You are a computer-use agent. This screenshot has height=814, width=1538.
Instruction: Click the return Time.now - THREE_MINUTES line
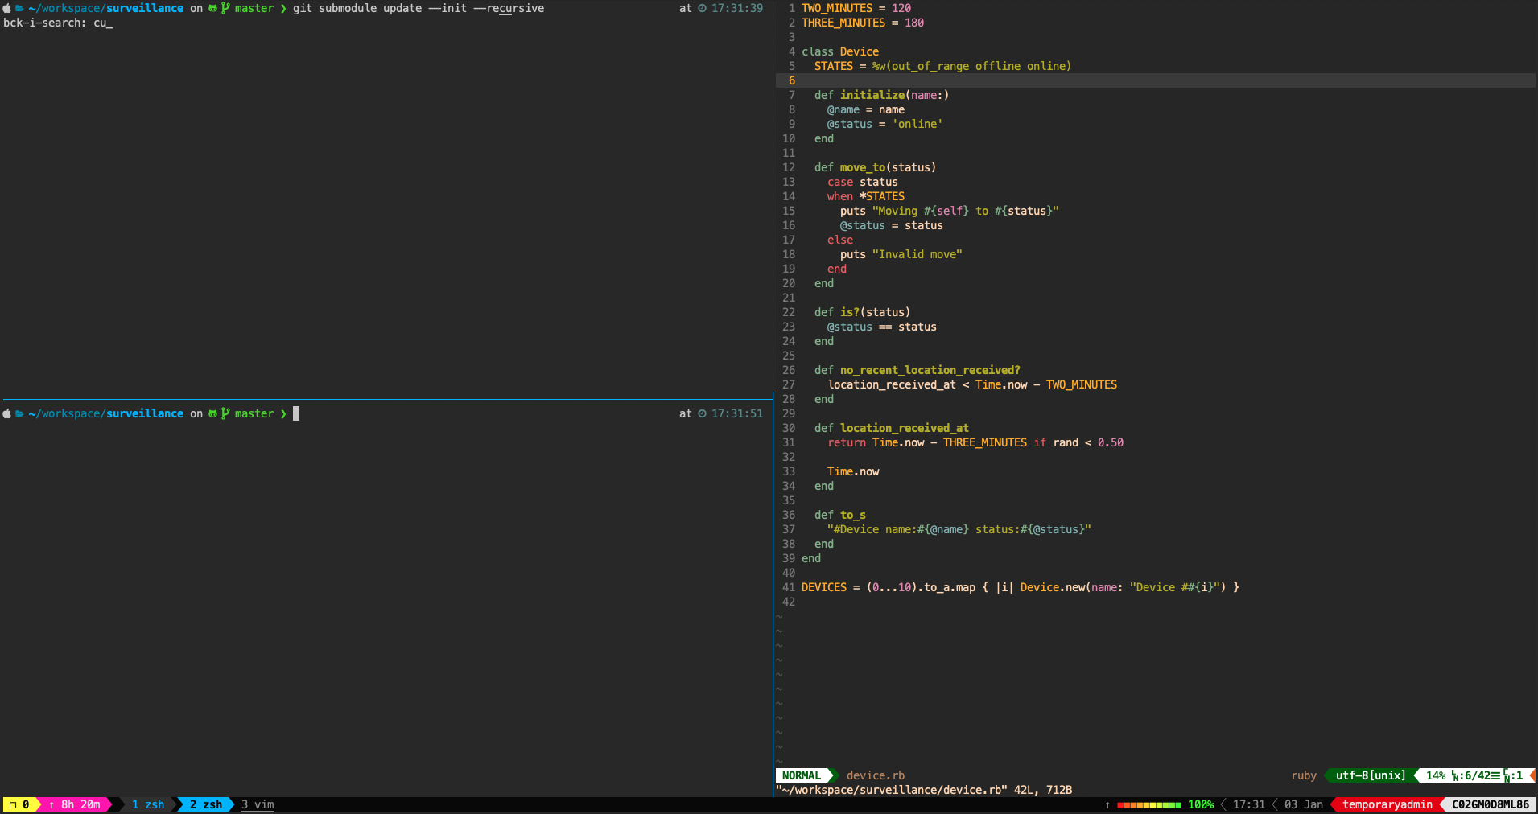coord(975,442)
